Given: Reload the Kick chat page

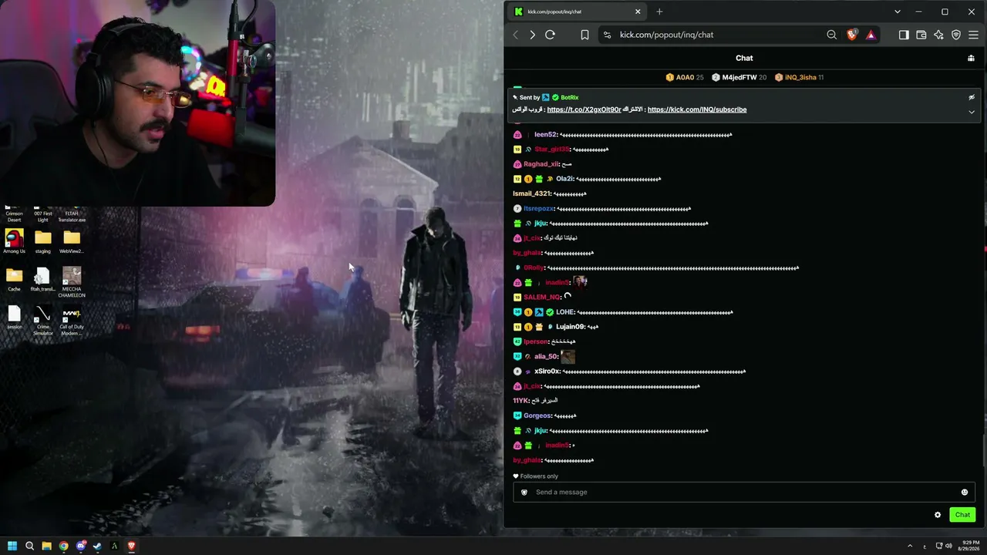Looking at the screenshot, I should click(550, 35).
